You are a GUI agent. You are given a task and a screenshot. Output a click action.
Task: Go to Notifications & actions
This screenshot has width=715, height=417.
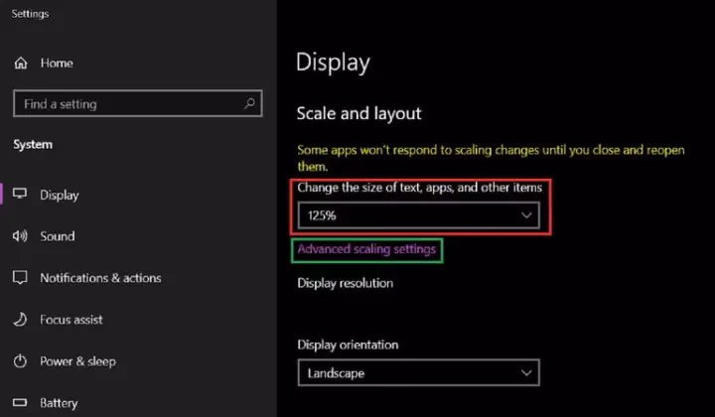click(x=100, y=278)
